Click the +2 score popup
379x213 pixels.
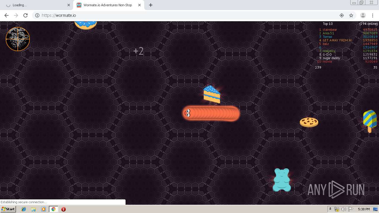(139, 51)
